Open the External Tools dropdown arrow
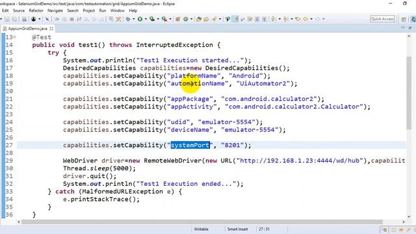Screen dimensions: 416x234 [x=170, y=19]
